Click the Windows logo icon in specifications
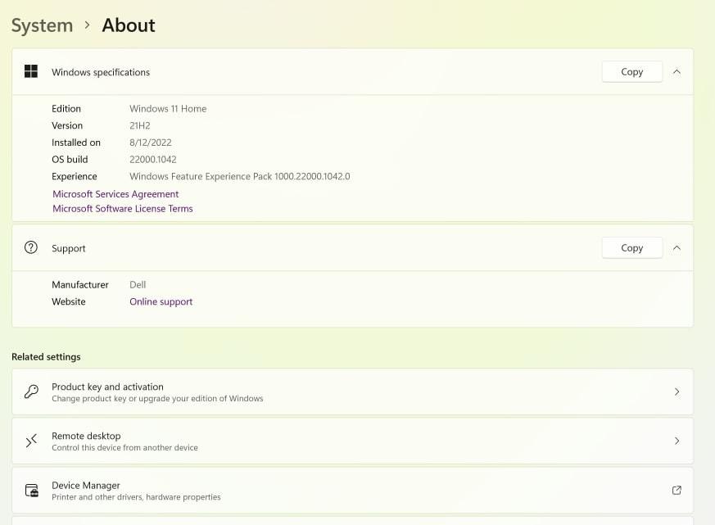The height and width of the screenshot is (525, 715). [31, 71]
